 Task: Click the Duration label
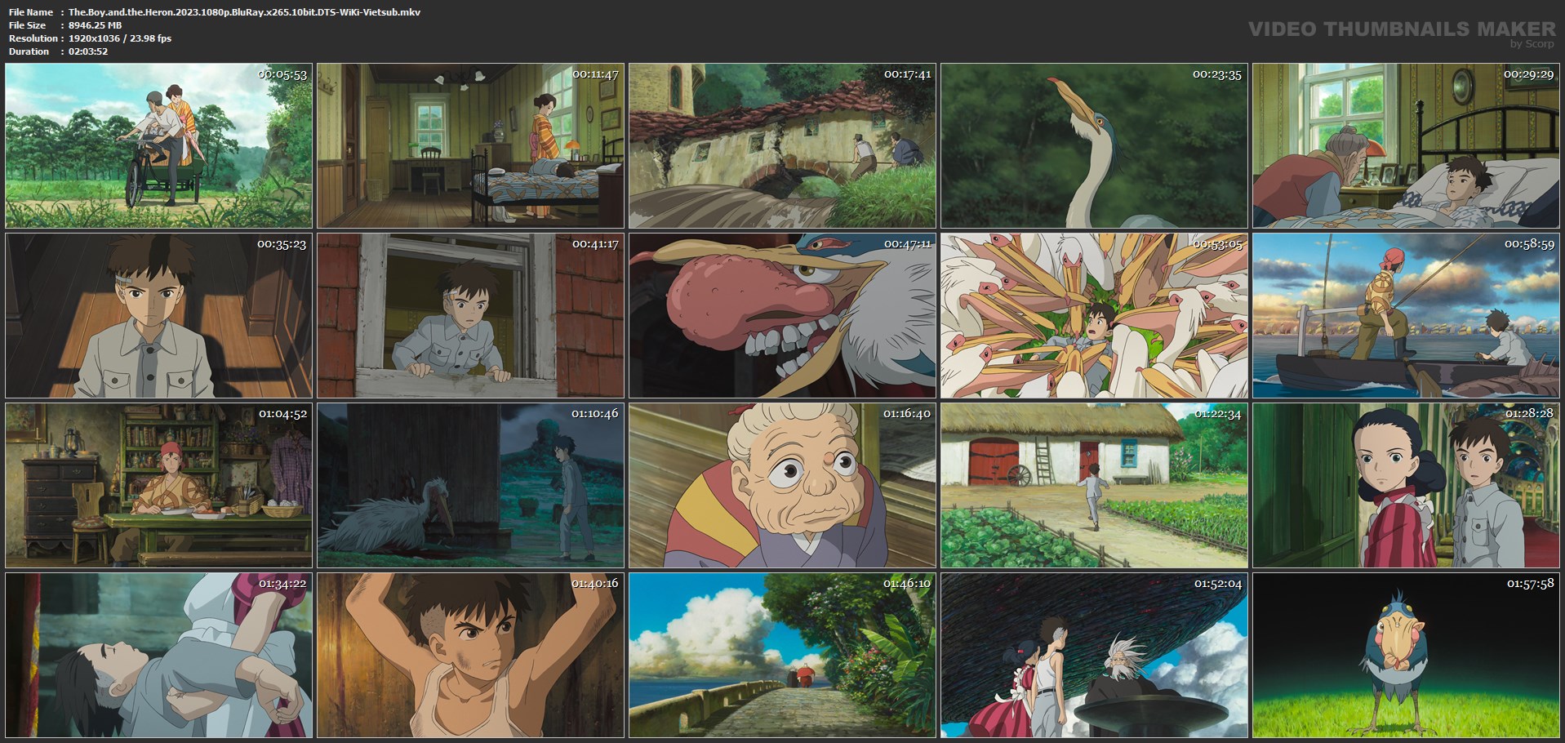(29, 51)
